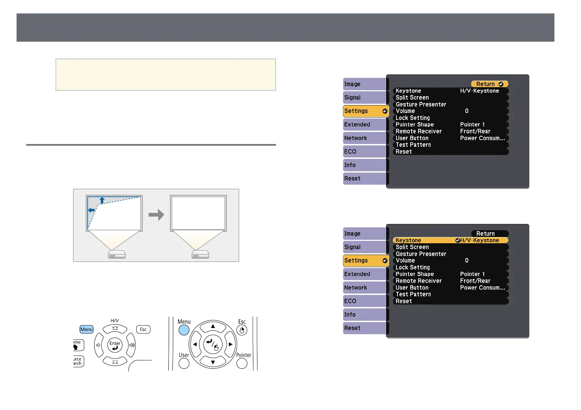Click the Return button in upper menu
Screen dimensions: 581x410
point(490,84)
